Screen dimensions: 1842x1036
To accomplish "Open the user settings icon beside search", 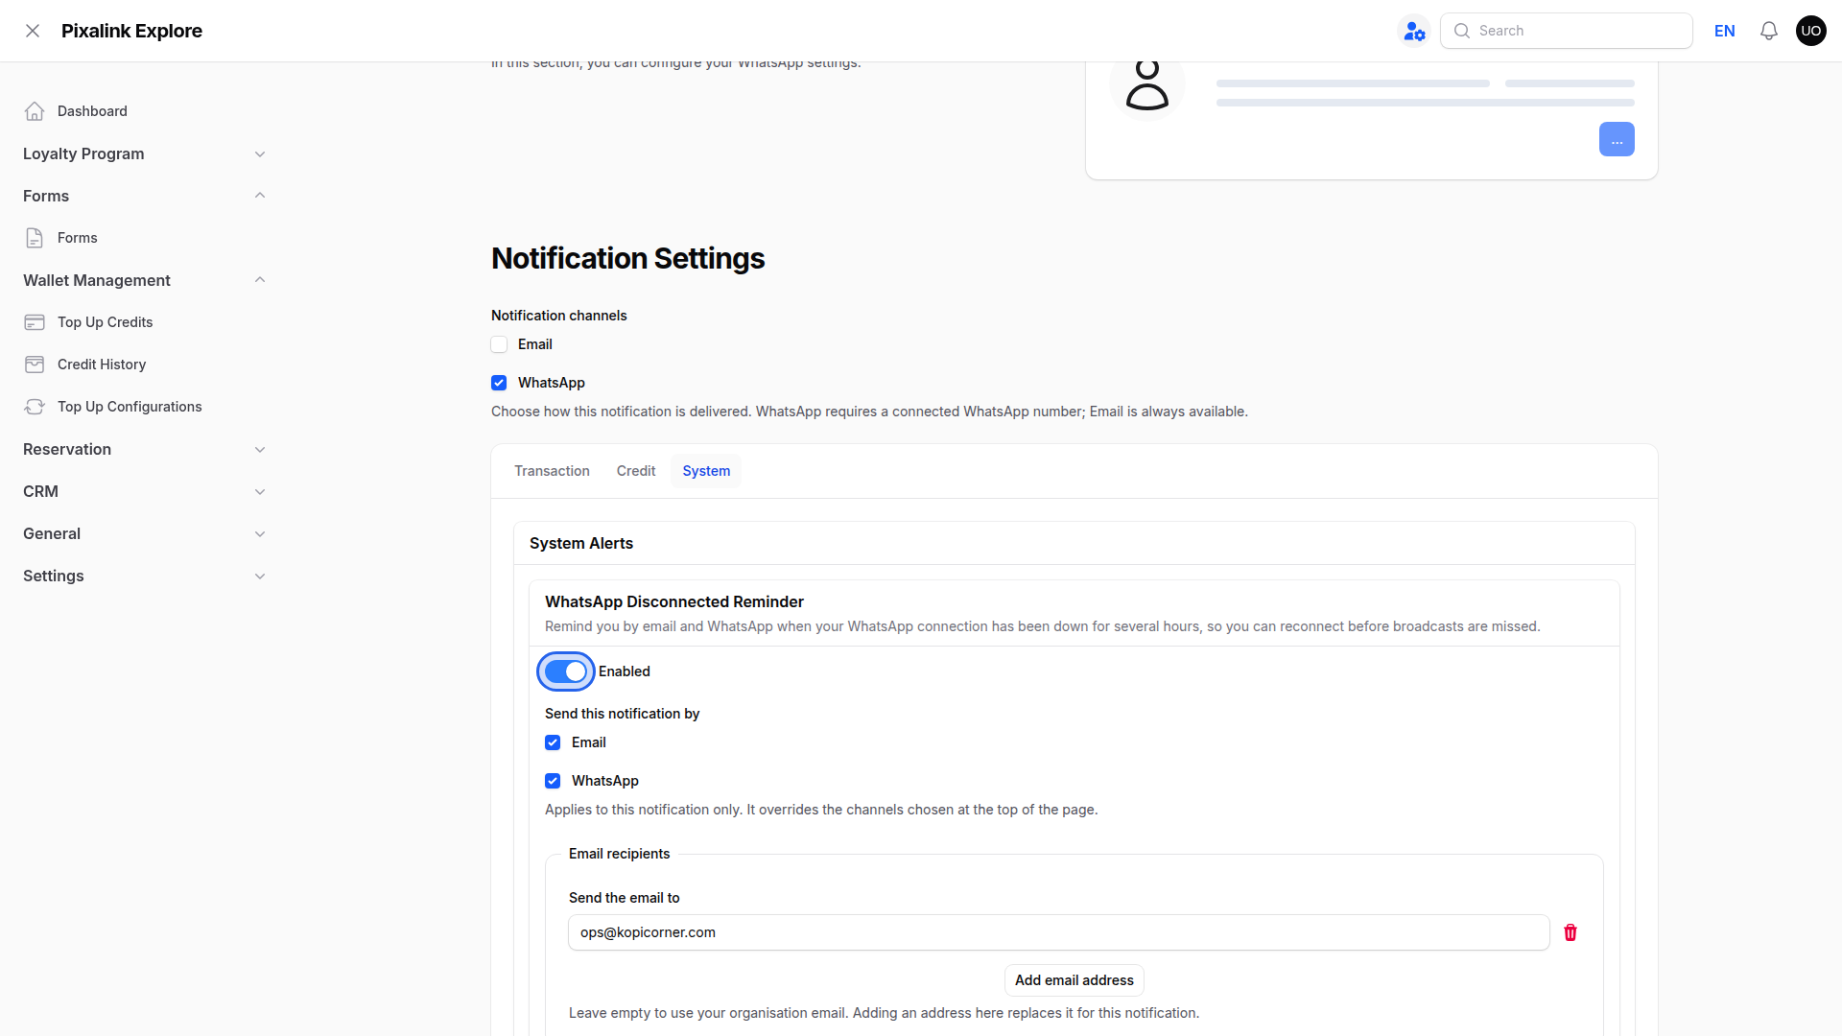I will pyautogui.click(x=1414, y=31).
